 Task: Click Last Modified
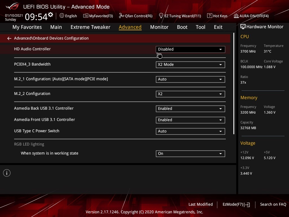[x=201, y=204]
